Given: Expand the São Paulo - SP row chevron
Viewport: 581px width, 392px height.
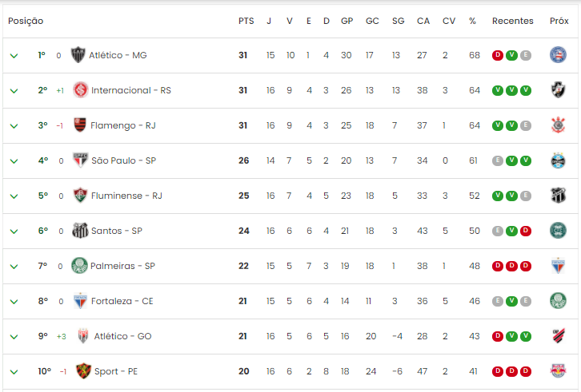Looking at the screenshot, I should point(14,161).
